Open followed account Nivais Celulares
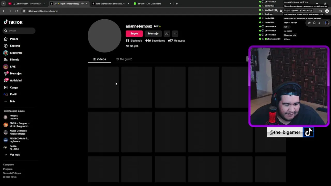This screenshot has width=331, height=186. click(15, 132)
